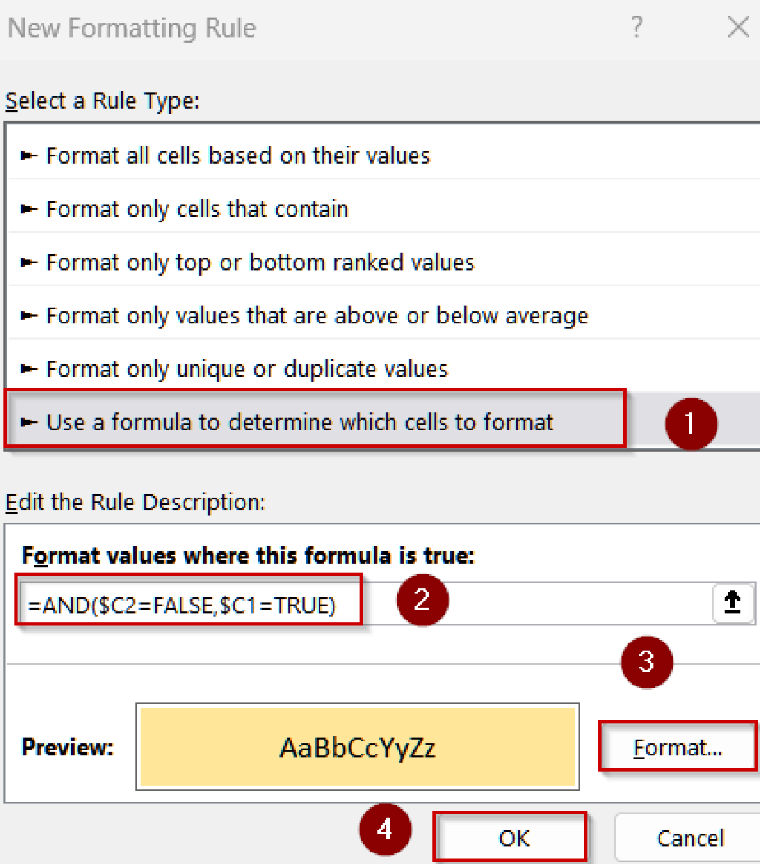Click the arrow bullet beside 'Format all cells'
This screenshot has height=864, width=760.
(29, 156)
